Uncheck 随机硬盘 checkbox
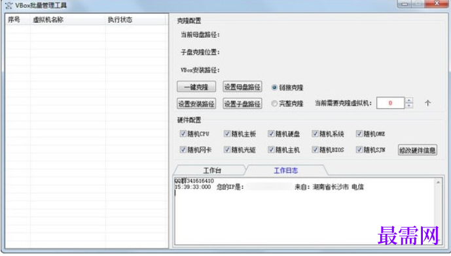 [271, 133]
